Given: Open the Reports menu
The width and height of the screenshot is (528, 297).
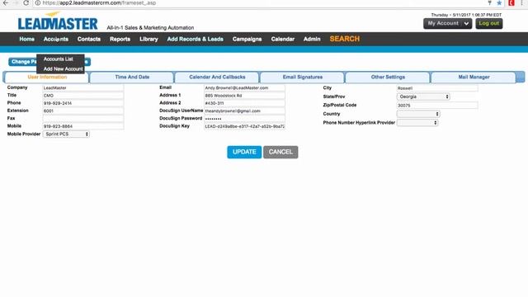Looking at the screenshot, I should [x=120, y=39].
